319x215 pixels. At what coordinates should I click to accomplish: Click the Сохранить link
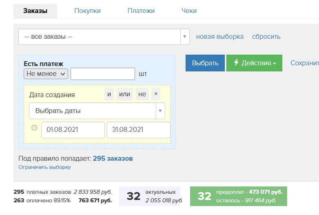305,63
